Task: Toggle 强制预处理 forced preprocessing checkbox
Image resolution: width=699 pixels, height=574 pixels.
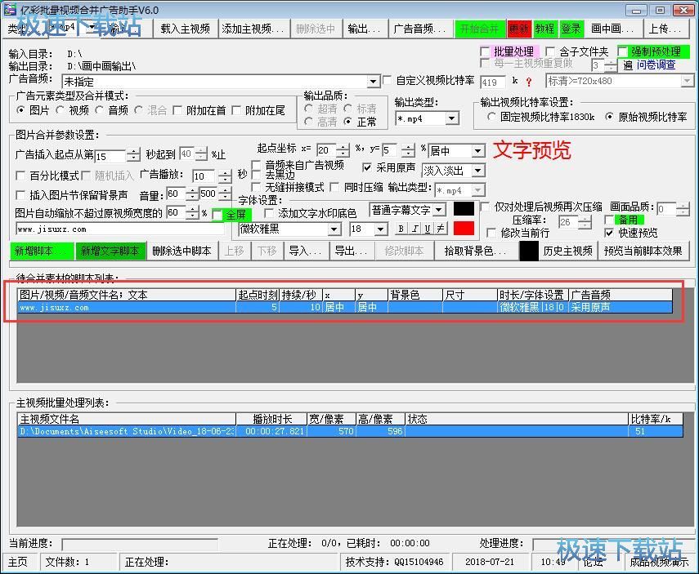Action: [623, 51]
